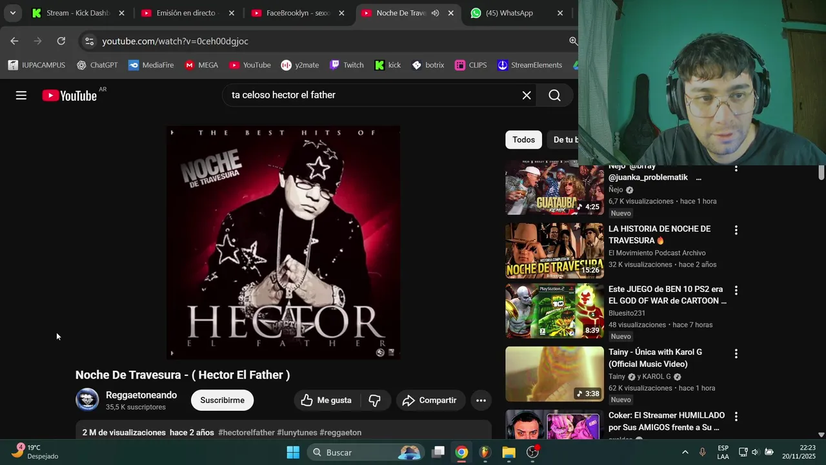Open Task View on the taskbar
This screenshot has height=465, width=826.
point(438,452)
